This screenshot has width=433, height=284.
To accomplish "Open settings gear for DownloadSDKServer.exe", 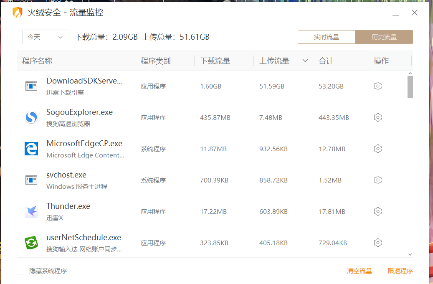I will pyautogui.click(x=377, y=86).
